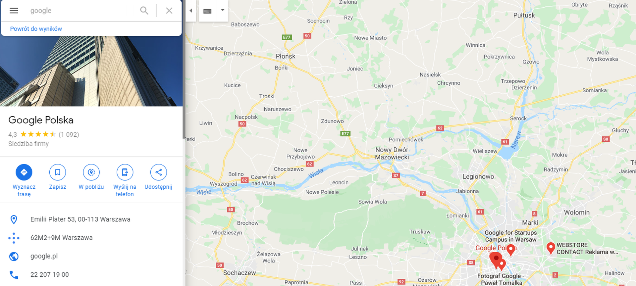The height and width of the screenshot is (286, 636).
Task: Clear the search with the X icon
Action: tap(169, 11)
